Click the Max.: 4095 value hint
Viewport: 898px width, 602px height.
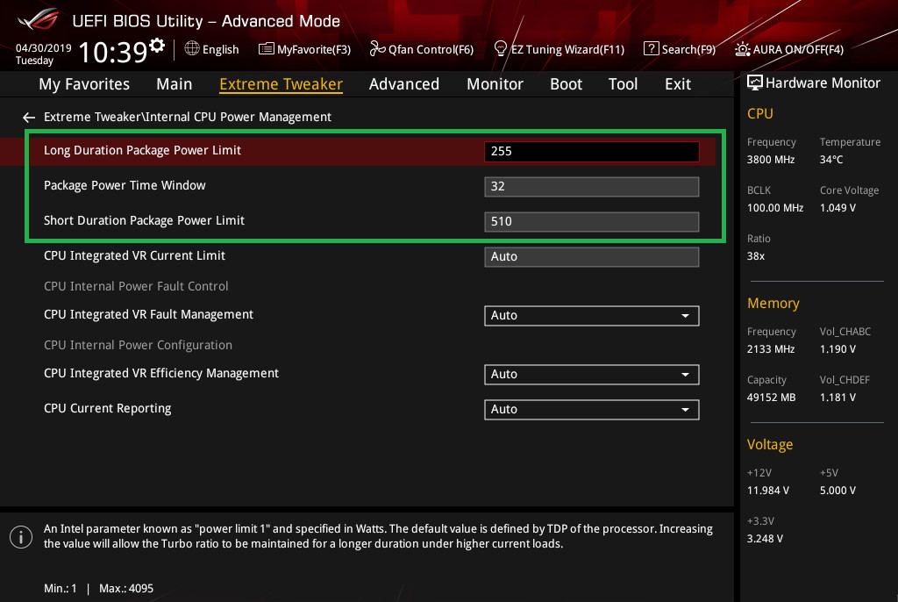pyautogui.click(x=126, y=589)
